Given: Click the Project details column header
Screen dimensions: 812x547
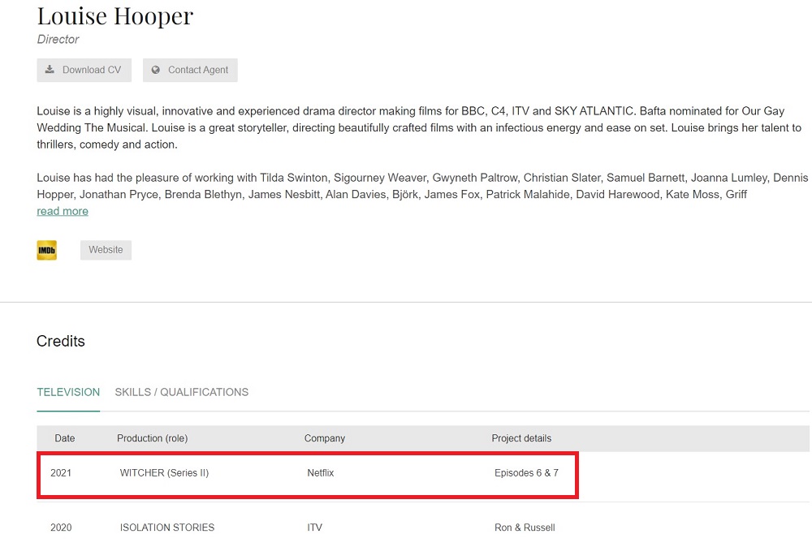Looking at the screenshot, I should point(521,438).
